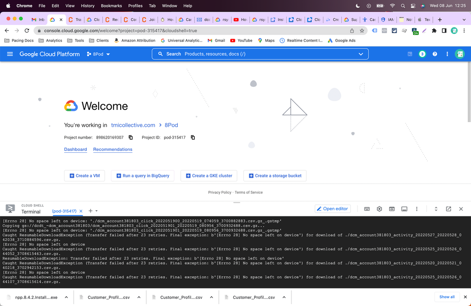Screen dimensions: 471x306
Task: Open the Gmail Inbox tab
Action: [x=38, y=19]
